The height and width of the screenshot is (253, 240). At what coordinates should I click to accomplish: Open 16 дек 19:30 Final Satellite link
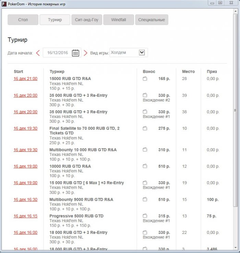(26, 129)
